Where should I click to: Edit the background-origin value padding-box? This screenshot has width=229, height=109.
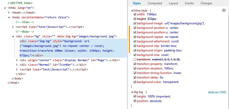click(173, 50)
